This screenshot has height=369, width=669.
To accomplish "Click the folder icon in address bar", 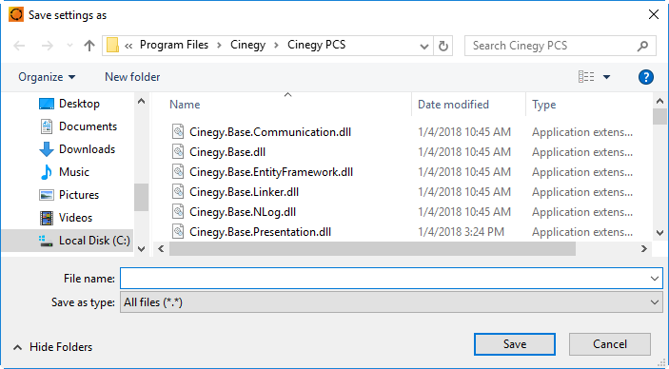I will pos(112,46).
